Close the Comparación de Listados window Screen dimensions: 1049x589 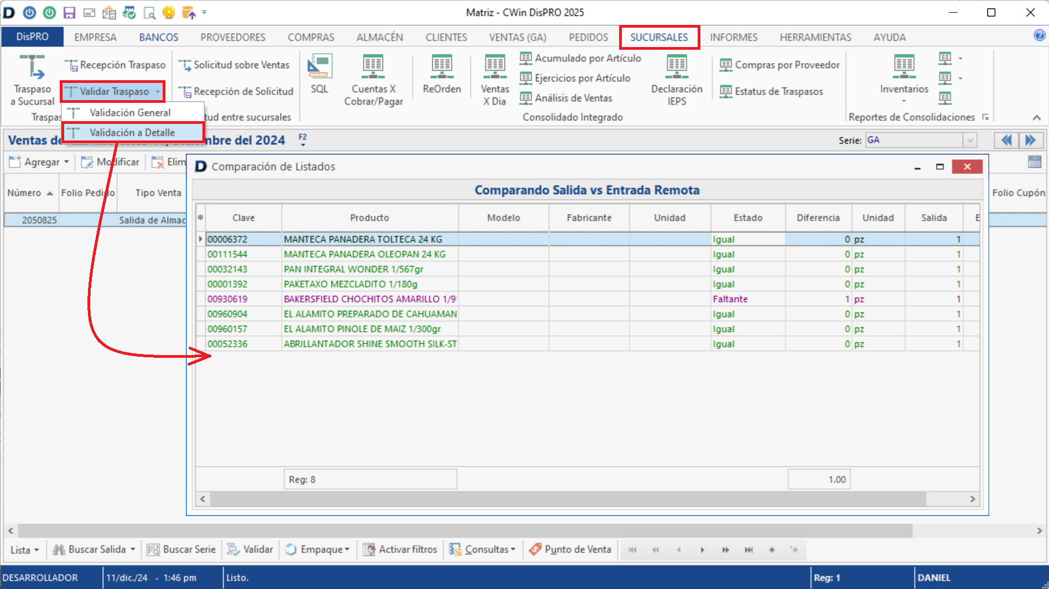[x=967, y=166]
